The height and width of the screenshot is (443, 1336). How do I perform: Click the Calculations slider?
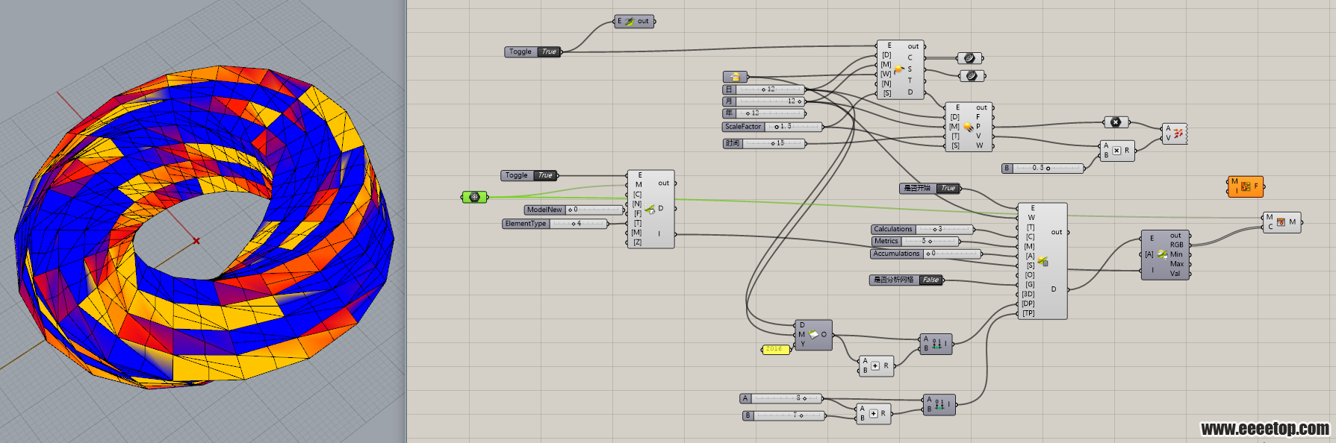[x=922, y=229]
